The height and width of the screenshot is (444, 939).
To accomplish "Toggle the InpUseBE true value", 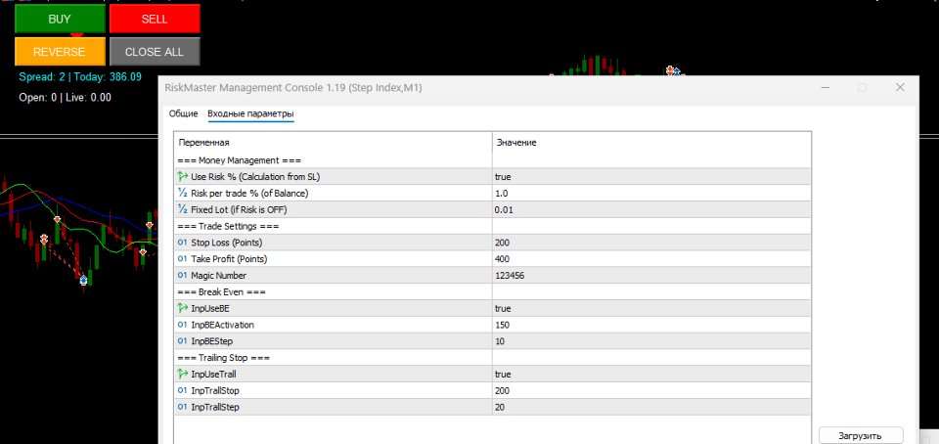I will click(x=503, y=308).
